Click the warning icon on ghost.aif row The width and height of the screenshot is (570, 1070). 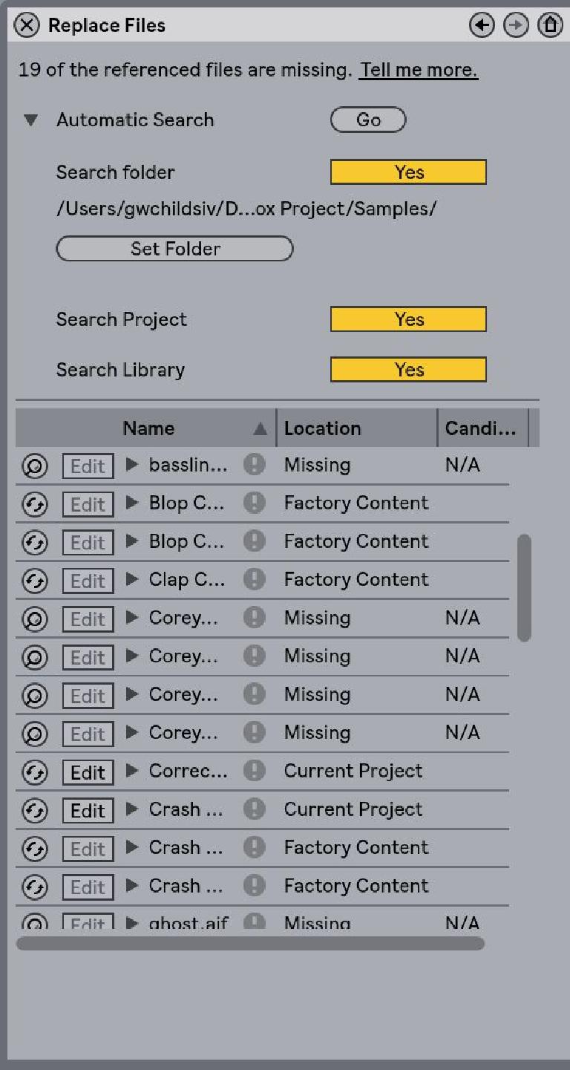(255, 922)
